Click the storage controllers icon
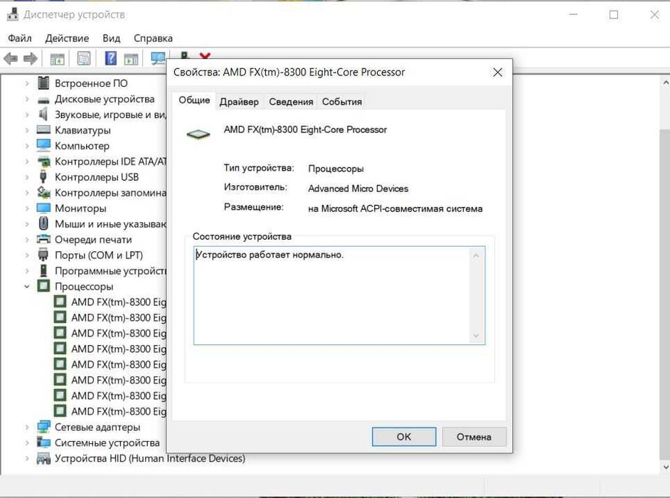This screenshot has width=670, height=498. pyautogui.click(x=43, y=192)
